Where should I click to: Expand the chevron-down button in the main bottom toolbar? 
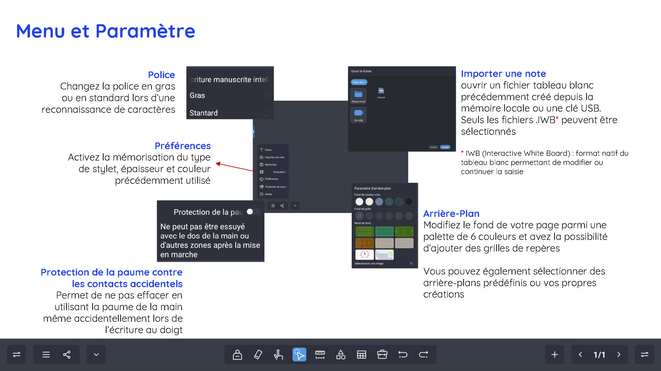tap(96, 355)
